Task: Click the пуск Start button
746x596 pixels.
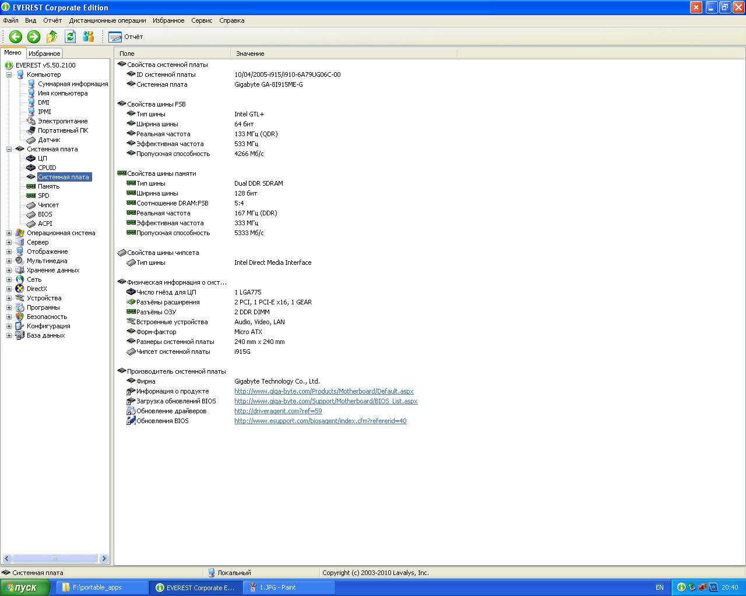Action: tap(20, 588)
